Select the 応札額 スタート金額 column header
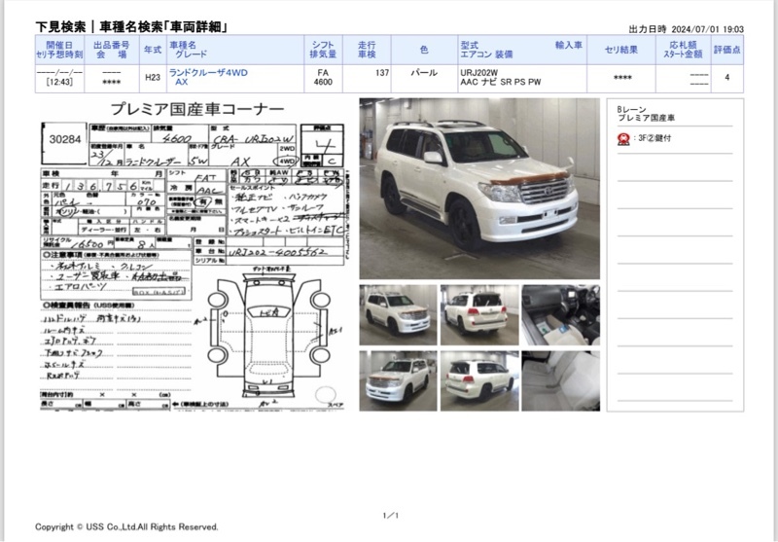This screenshot has height=542, width=778. point(684,50)
